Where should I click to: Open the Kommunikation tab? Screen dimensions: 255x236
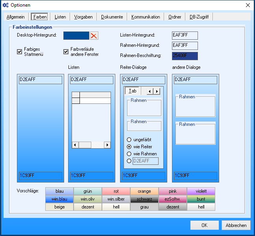pos(146,17)
